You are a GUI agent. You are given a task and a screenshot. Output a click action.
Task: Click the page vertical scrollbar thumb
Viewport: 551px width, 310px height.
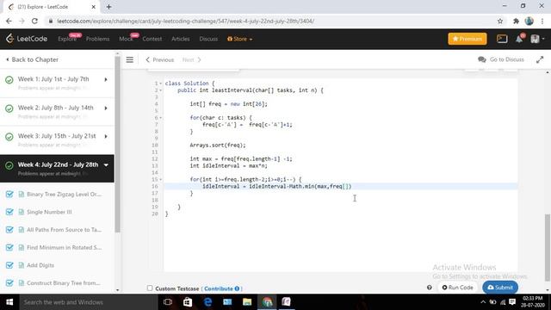tap(548, 248)
